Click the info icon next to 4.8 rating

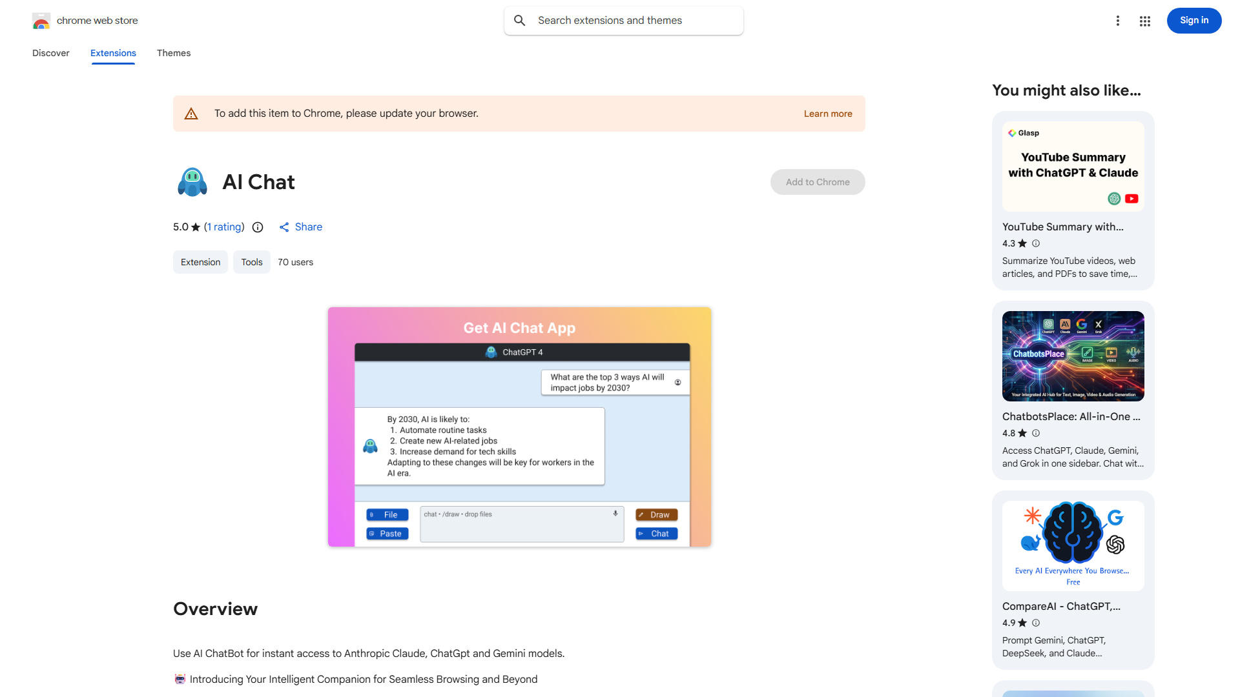click(1036, 433)
